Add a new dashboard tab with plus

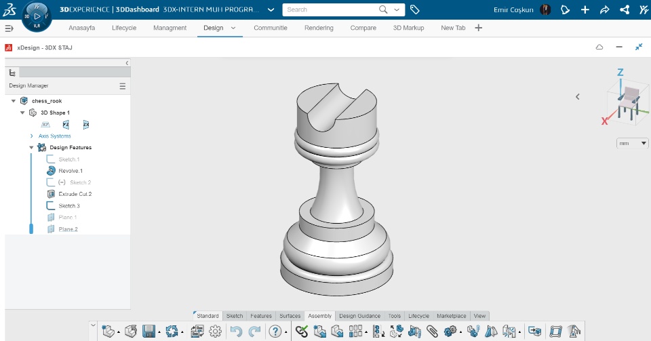click(x=478, y=28)
